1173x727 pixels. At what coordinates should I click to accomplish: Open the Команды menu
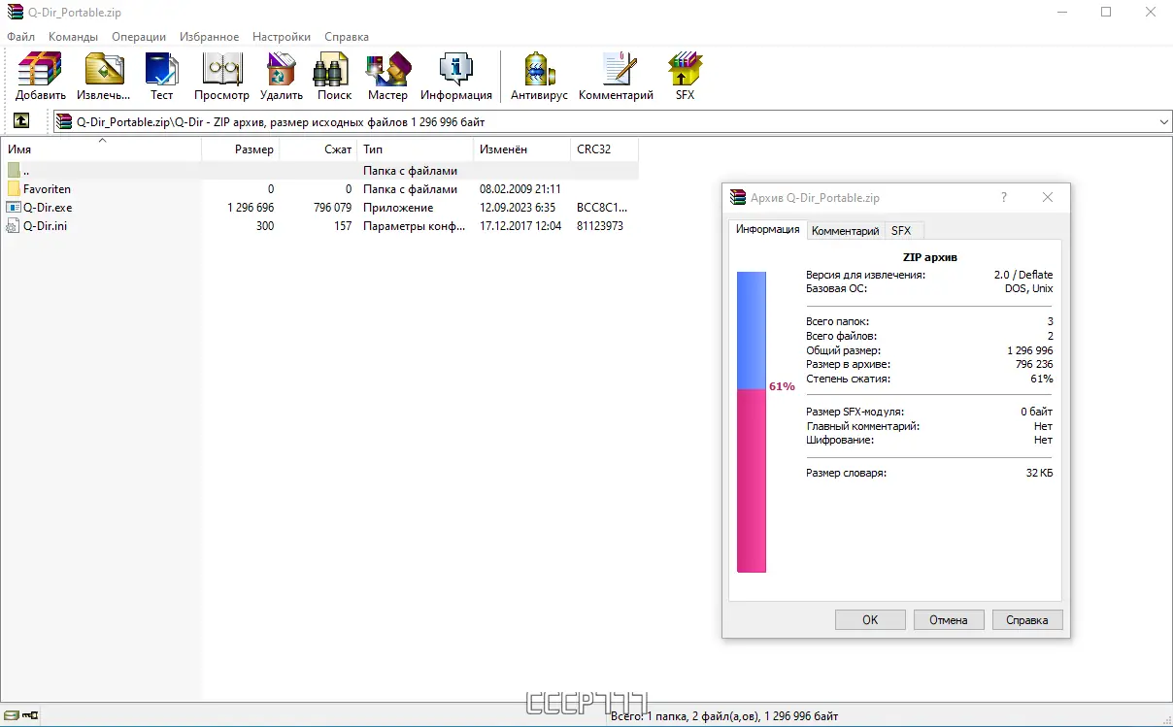(x=73, y=37)
